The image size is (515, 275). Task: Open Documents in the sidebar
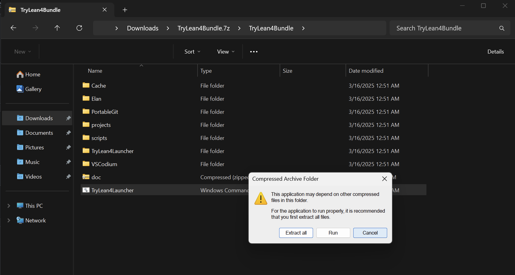39,133
